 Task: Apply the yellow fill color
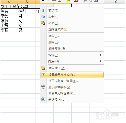[68, 1]
